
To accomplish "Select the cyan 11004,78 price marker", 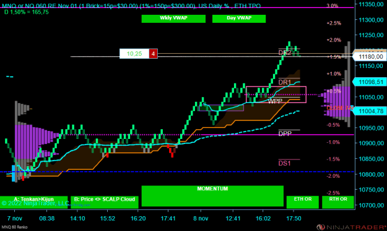I will (x=370, y=111).
